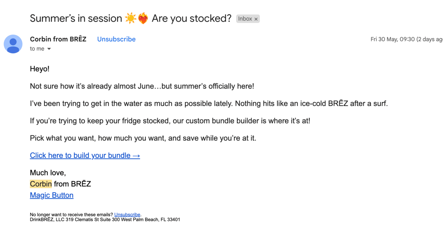Image resolution: width=443 pixels, height=241 pixels.
Task: Click the sender's profile avatar icon
Action: (x=13, y=44)
